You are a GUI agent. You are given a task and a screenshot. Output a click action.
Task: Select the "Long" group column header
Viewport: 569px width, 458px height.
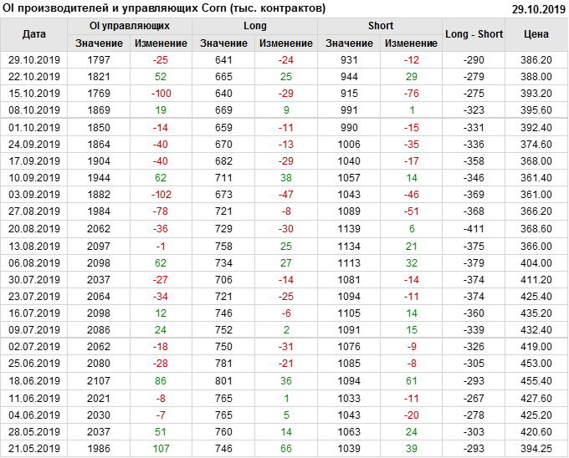pyautogui.click(x=254, y=26)
